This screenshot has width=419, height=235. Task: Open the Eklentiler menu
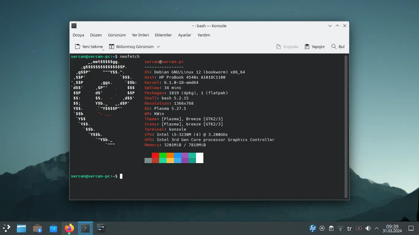click(163, 35)
